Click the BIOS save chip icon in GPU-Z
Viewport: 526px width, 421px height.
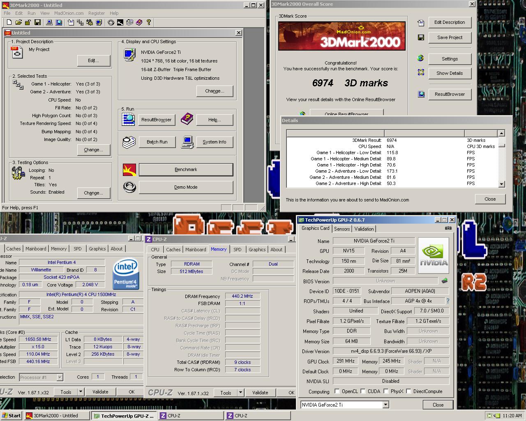444,281
